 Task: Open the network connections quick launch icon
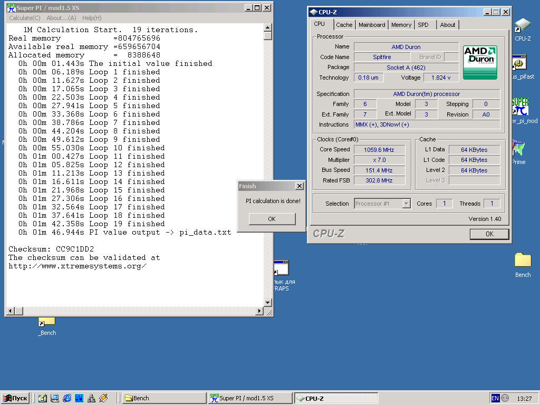point(91,398)
